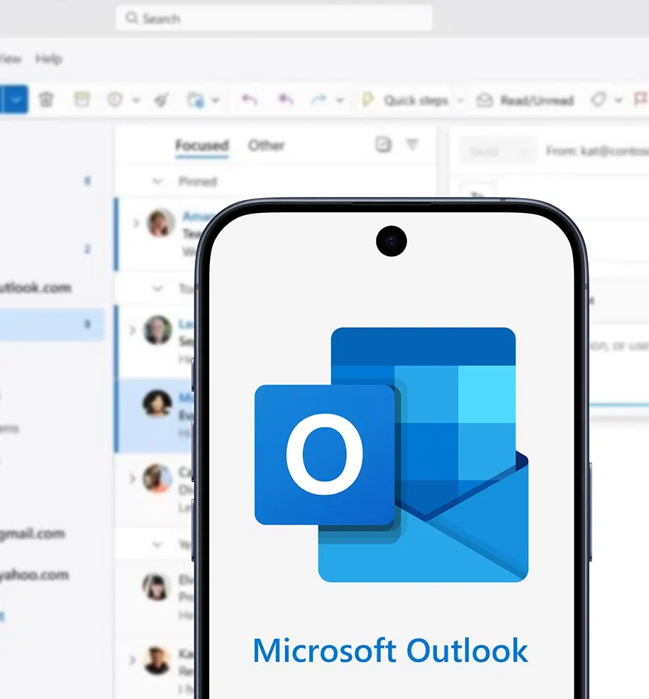Click the Move to folder icon
Image resolution: width=649 pixels, height=699 pixels.
click(x=196, y=100)
